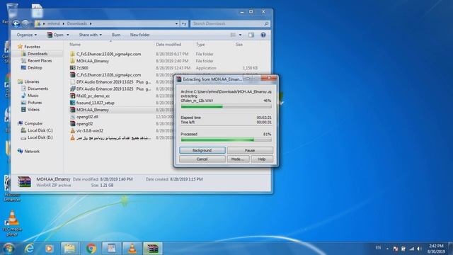The width and height of the screenshot is (453, 255).
Task: Open Google Chrome from taskbar
Action: pyautogui.click(x=91, y=249)
